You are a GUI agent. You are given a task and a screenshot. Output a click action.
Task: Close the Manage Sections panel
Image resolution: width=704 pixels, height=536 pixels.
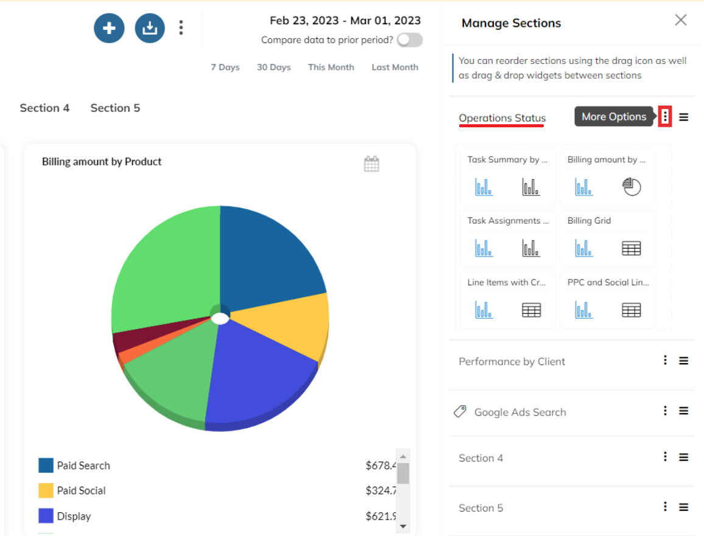681,19
